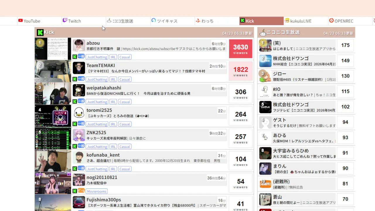Click the Movierooms tag under nogi20110821
This screenshot has width=375, height=211.
coord(97,191)
